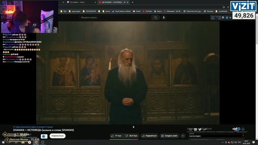Click the vidIQ logo

(236, 129)
